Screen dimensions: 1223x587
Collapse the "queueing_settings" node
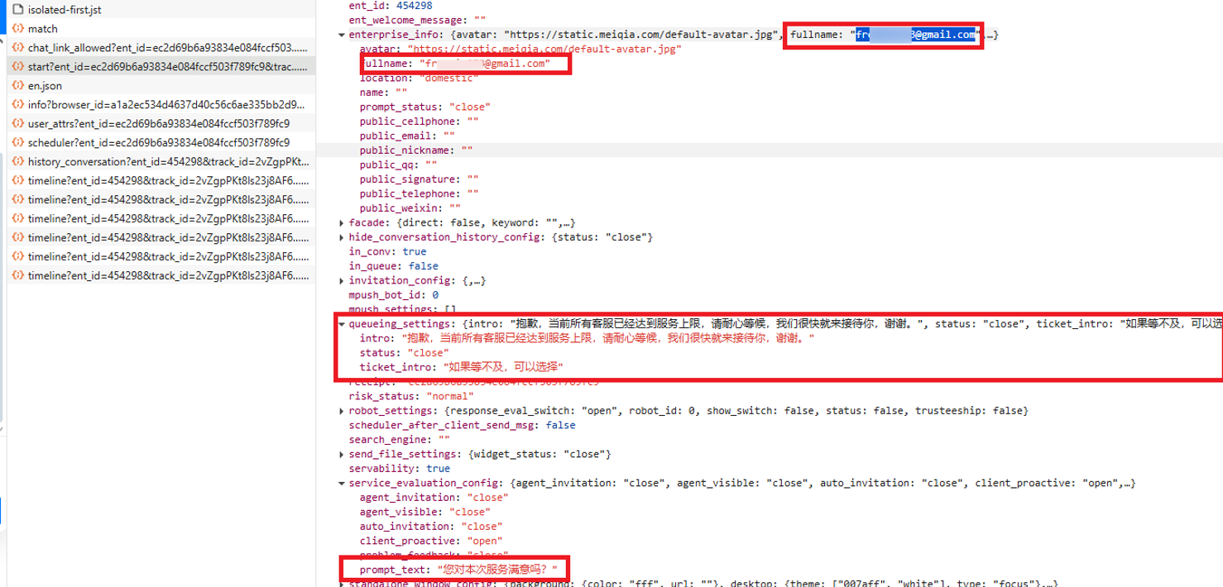tap(342, 323)
